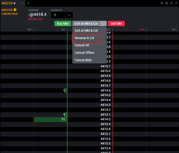Click price row 4414.8
Image resolution: width=179 pixels, height=153 pixels.
click(x=90, y=81)
